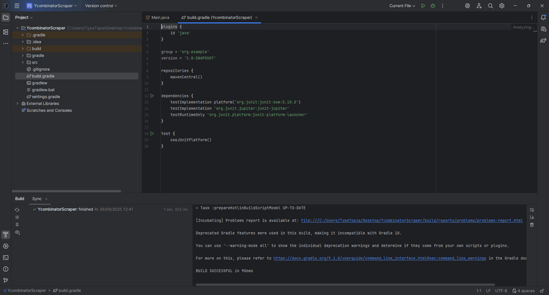Open IDE settings gear icon
Image resolution: width=549 pixels, height=295 pixels.
[502, 6]
